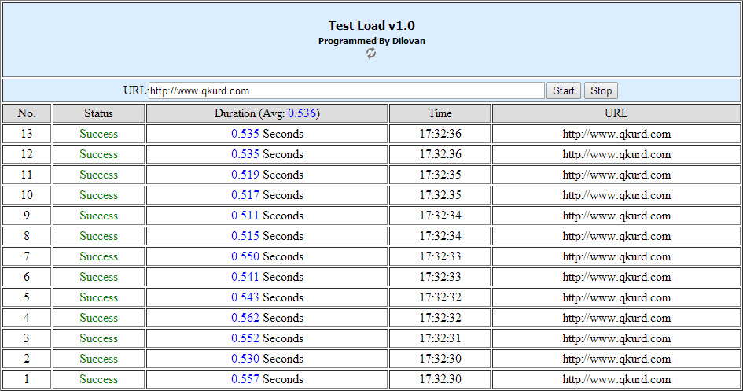The width and height of the screenshot is (743, 391).
Task: Click the row number 3 cell
Action: click(27, 338)
